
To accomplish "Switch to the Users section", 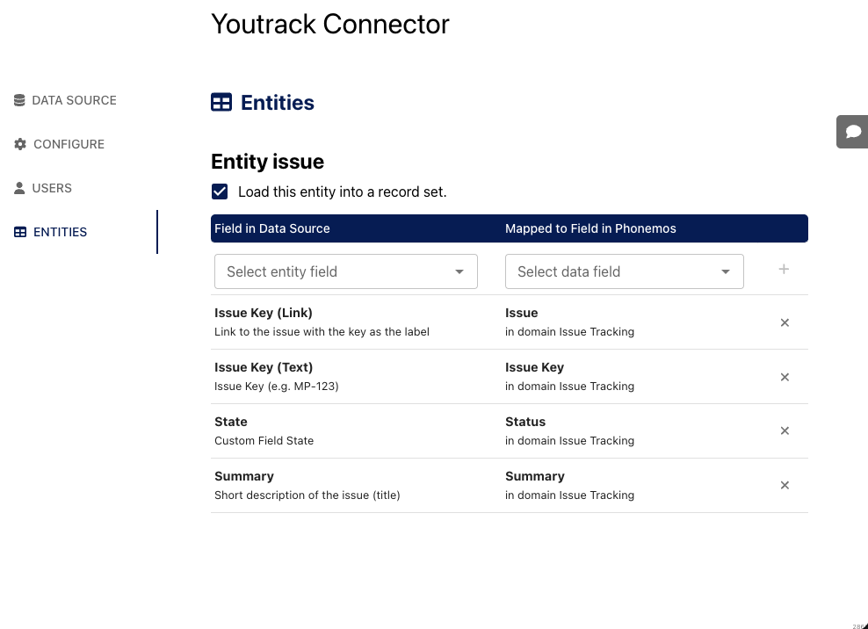I will (x=52, y=188).
